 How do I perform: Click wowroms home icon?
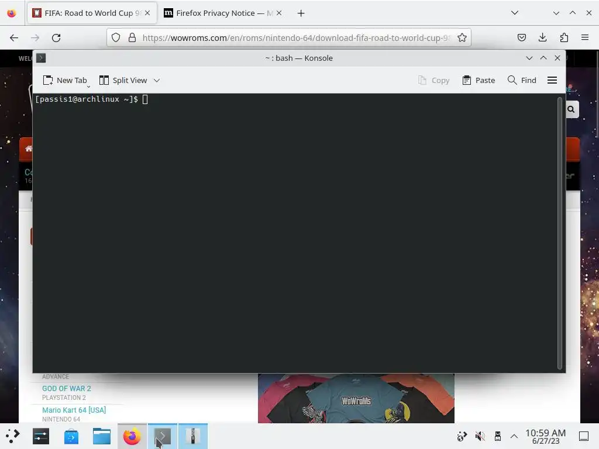(x=29, y=148)
